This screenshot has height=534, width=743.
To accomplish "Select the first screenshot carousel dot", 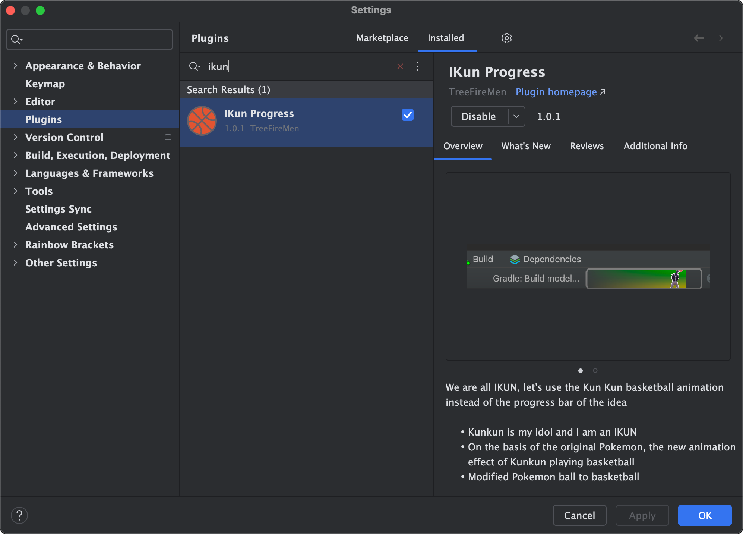I will coord(581,370).
